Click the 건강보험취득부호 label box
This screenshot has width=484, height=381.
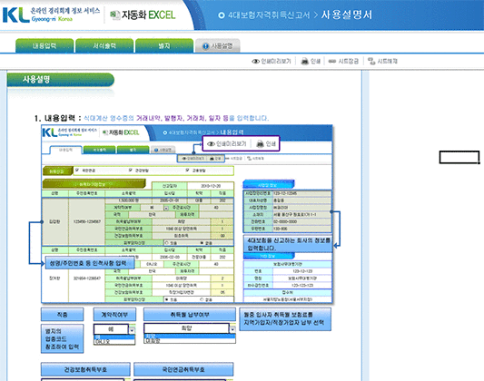(x=85, y=369)
